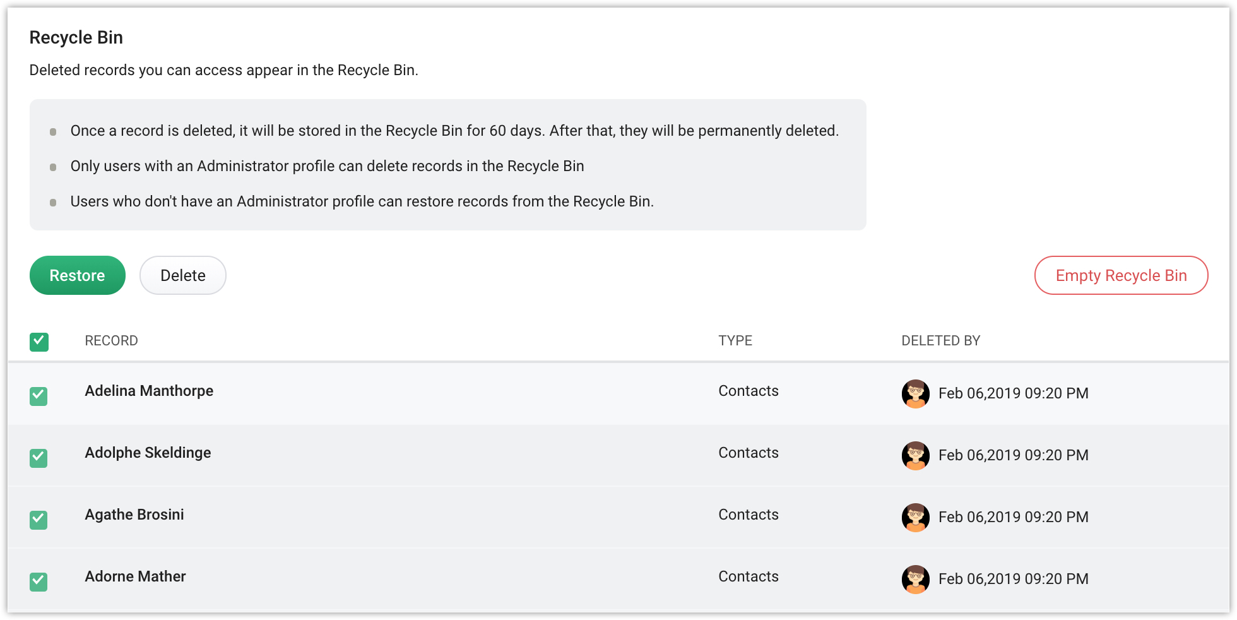Click the Contacts type in Adelina Manthorpe's row
Image resolution: width=1237 pixels, height=620 pixels.
click(749, 391)
